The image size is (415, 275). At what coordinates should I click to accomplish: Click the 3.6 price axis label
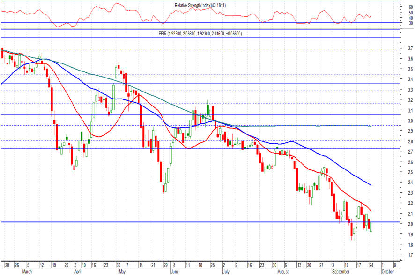410,59
